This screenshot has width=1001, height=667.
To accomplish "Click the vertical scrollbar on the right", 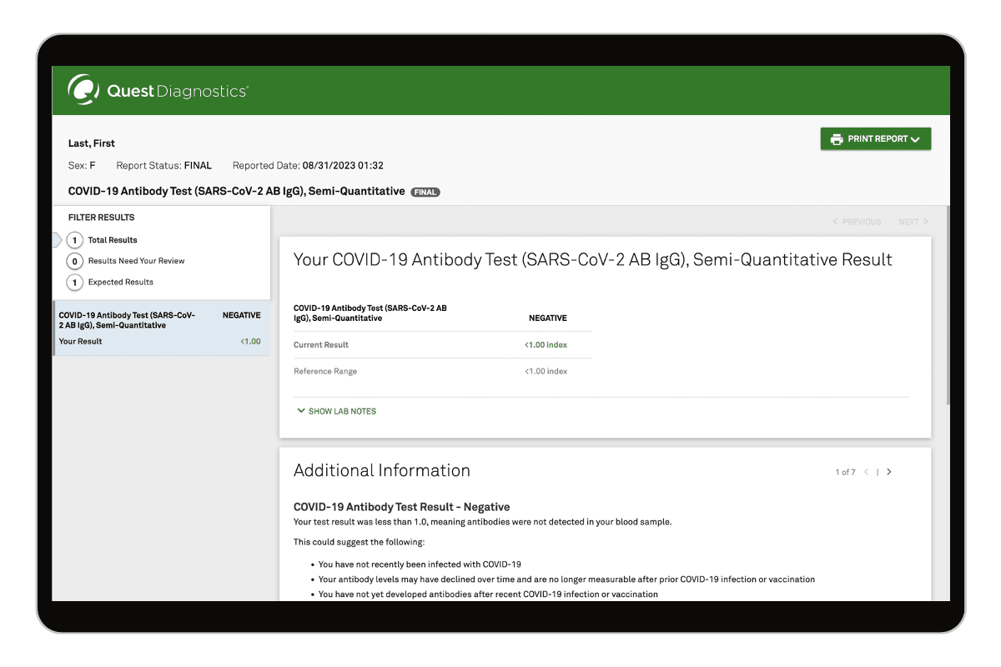I will 947,333.
